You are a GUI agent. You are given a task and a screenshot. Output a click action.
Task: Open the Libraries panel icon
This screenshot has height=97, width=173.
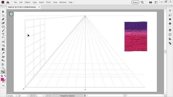[170, 15]
